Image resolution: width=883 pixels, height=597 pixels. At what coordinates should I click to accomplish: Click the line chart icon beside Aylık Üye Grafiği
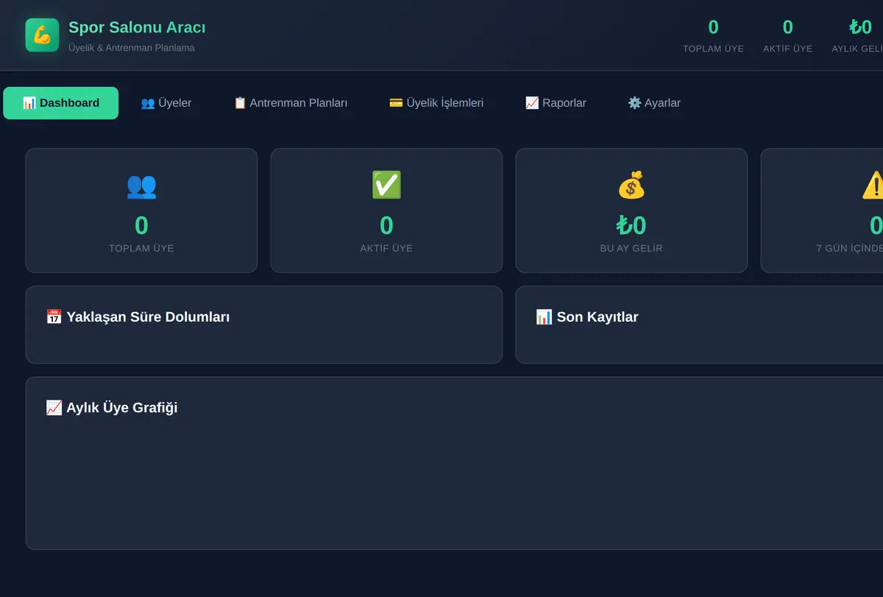click(54, 408)
